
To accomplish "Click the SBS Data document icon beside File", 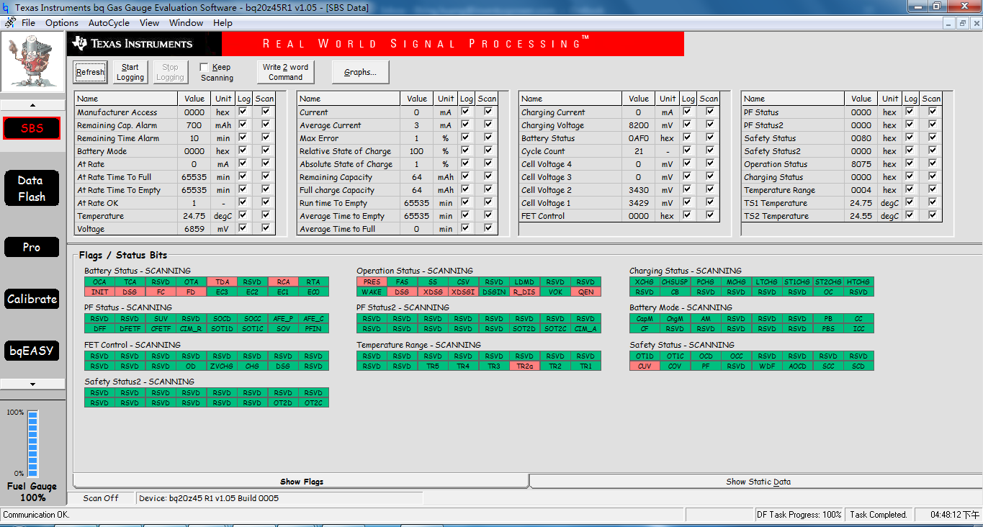I will [10, 23].
